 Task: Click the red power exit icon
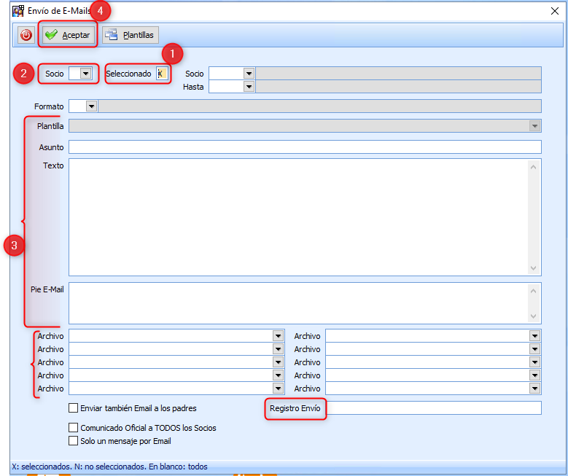26,35
